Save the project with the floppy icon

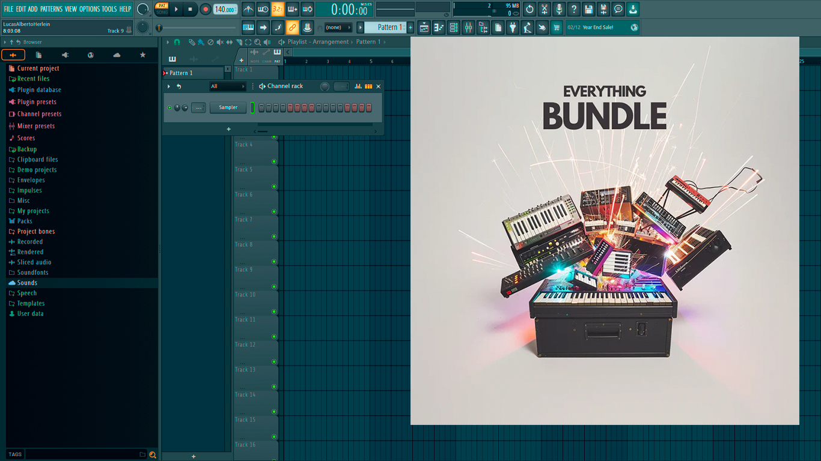coord(588,9)
